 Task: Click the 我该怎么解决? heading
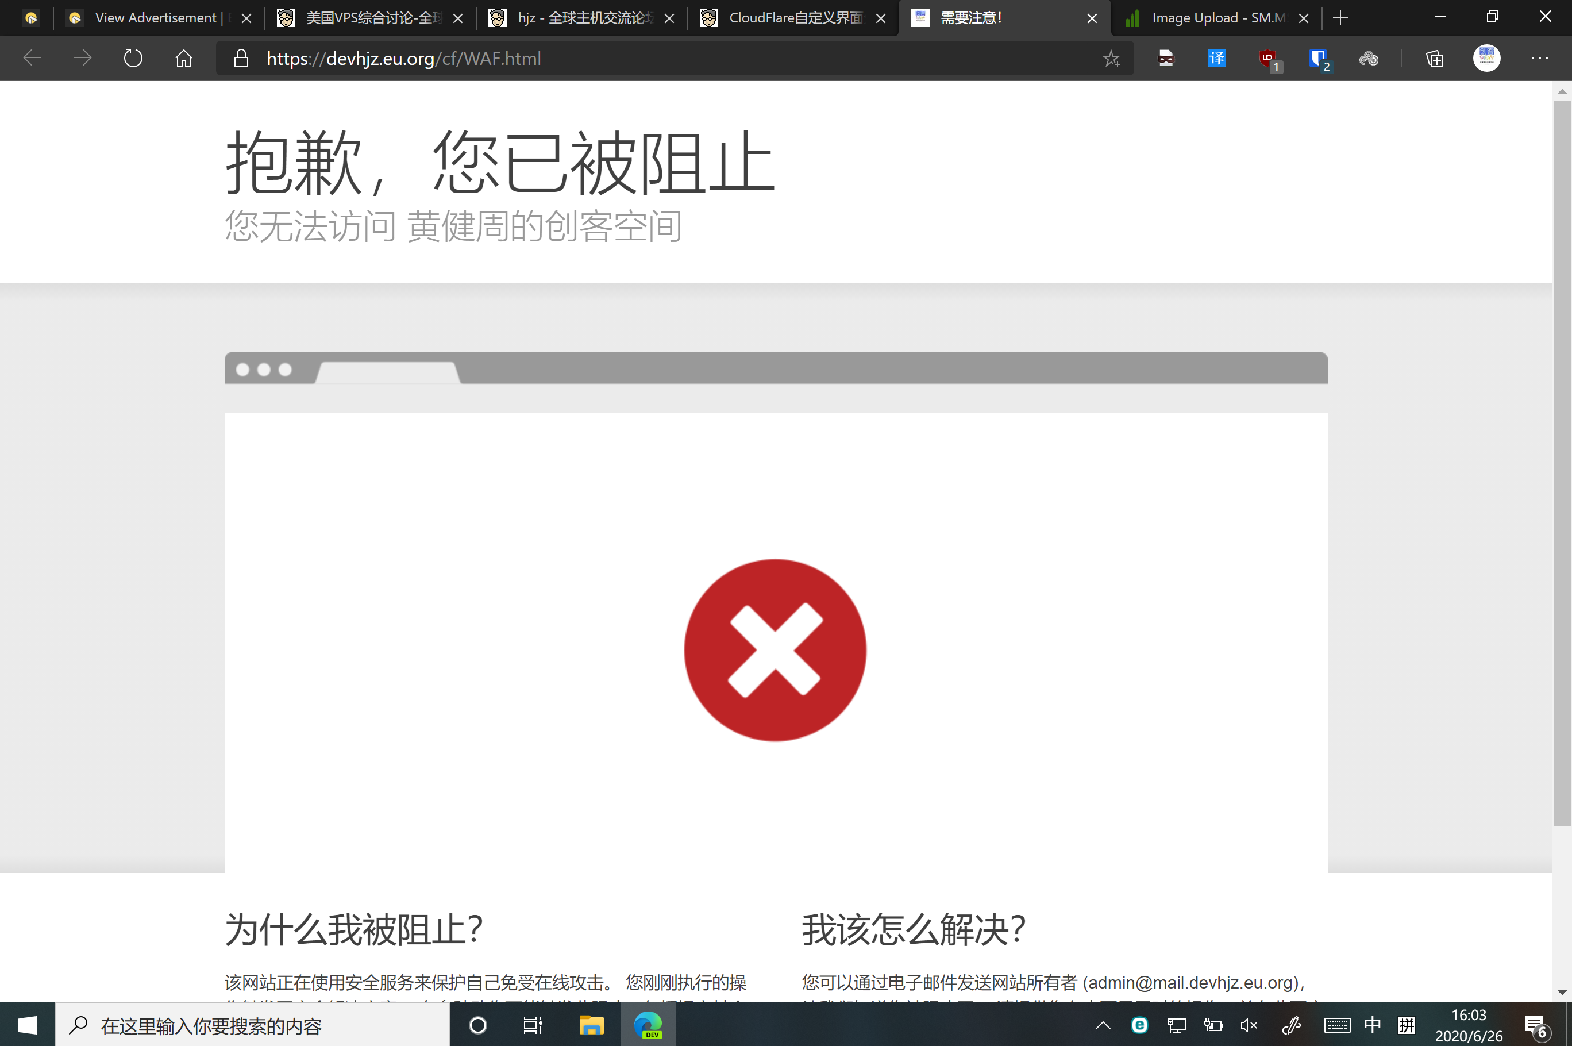tap(914, 929)
